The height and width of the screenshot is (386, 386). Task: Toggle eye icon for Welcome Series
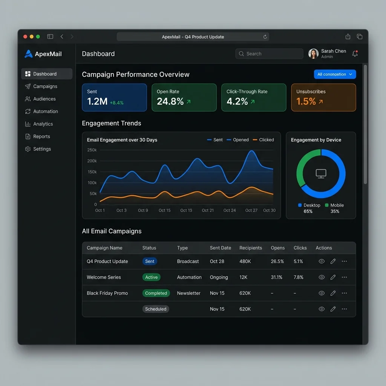[x=322, y=277]
